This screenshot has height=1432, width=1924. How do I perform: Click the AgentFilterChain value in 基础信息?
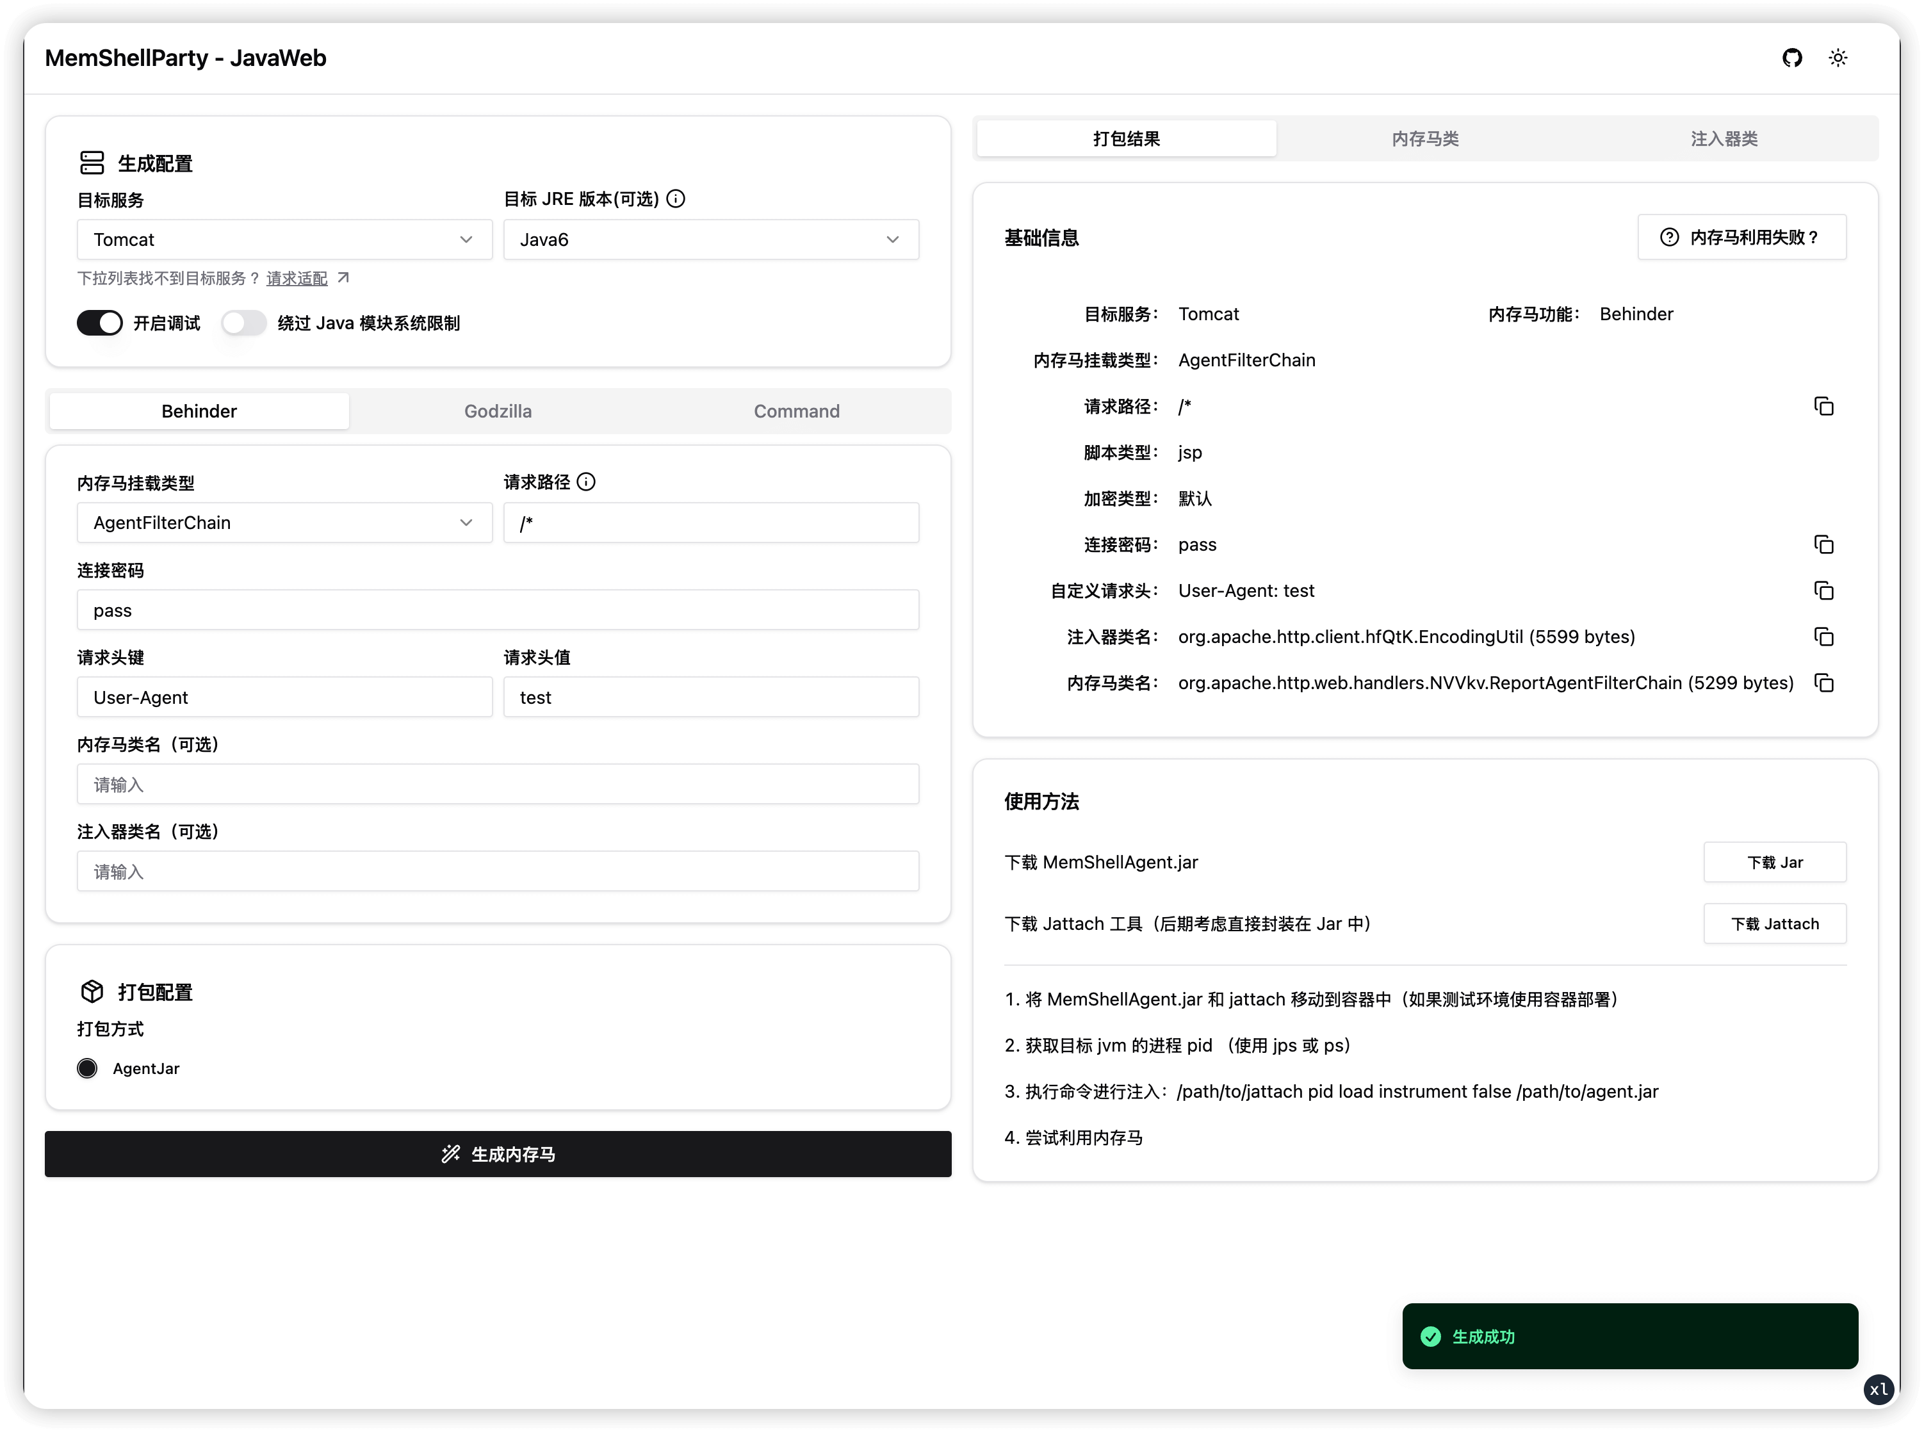pos(1247,360)
